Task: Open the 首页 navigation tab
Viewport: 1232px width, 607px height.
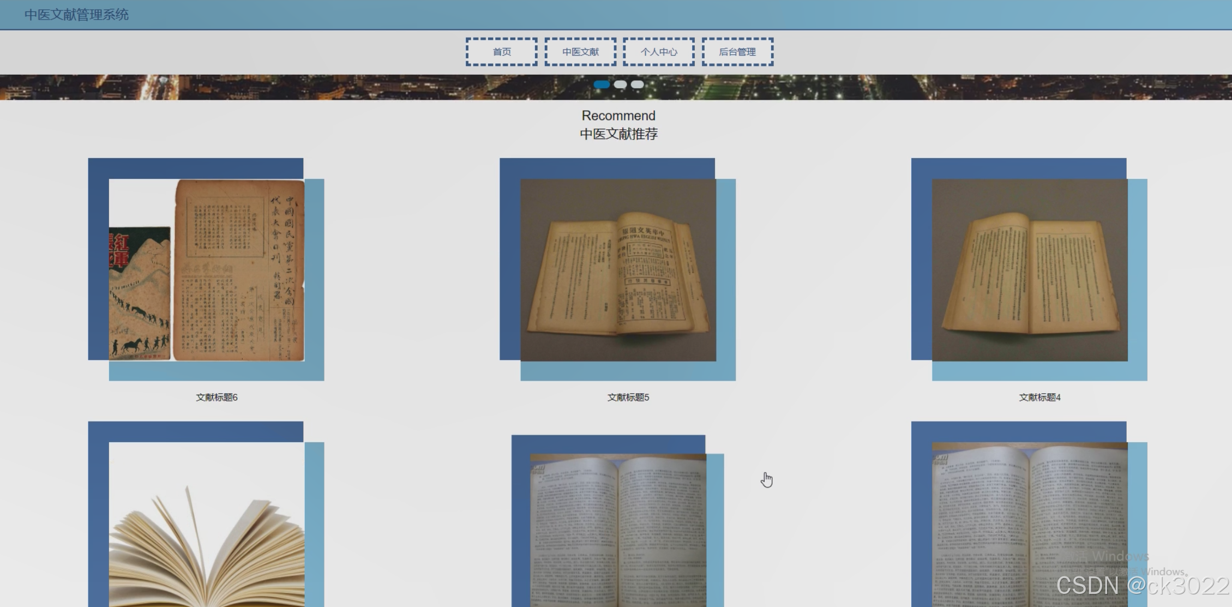Action: pyautogui.click(x=501, y=52)
